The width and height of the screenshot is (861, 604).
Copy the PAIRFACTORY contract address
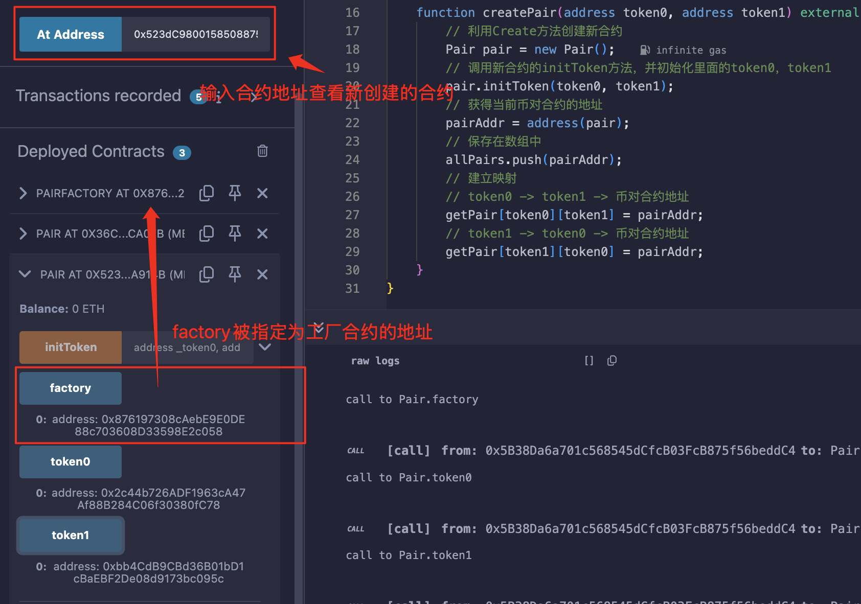click(207, 193)
